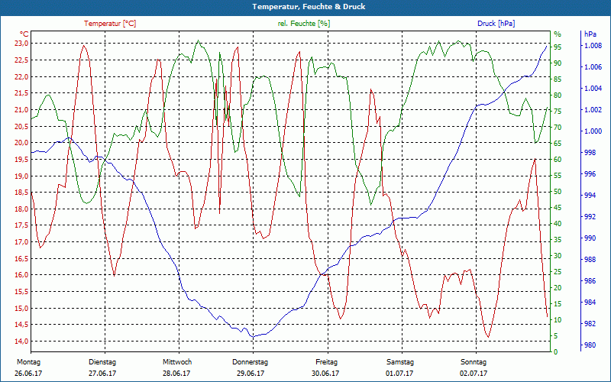This screenshot has width=611, height=382.
Task: Click the date 26.06.17
Action: click(28, 374)
